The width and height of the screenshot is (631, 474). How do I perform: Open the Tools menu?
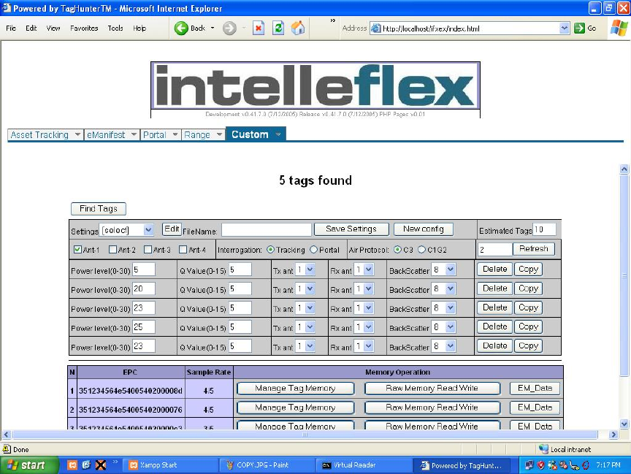[x=115, y=28]
